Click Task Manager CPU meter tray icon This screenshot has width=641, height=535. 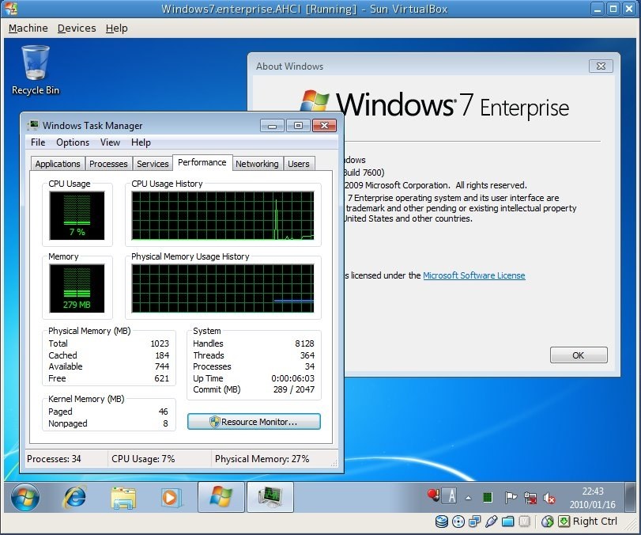click(x=487, y=497)
